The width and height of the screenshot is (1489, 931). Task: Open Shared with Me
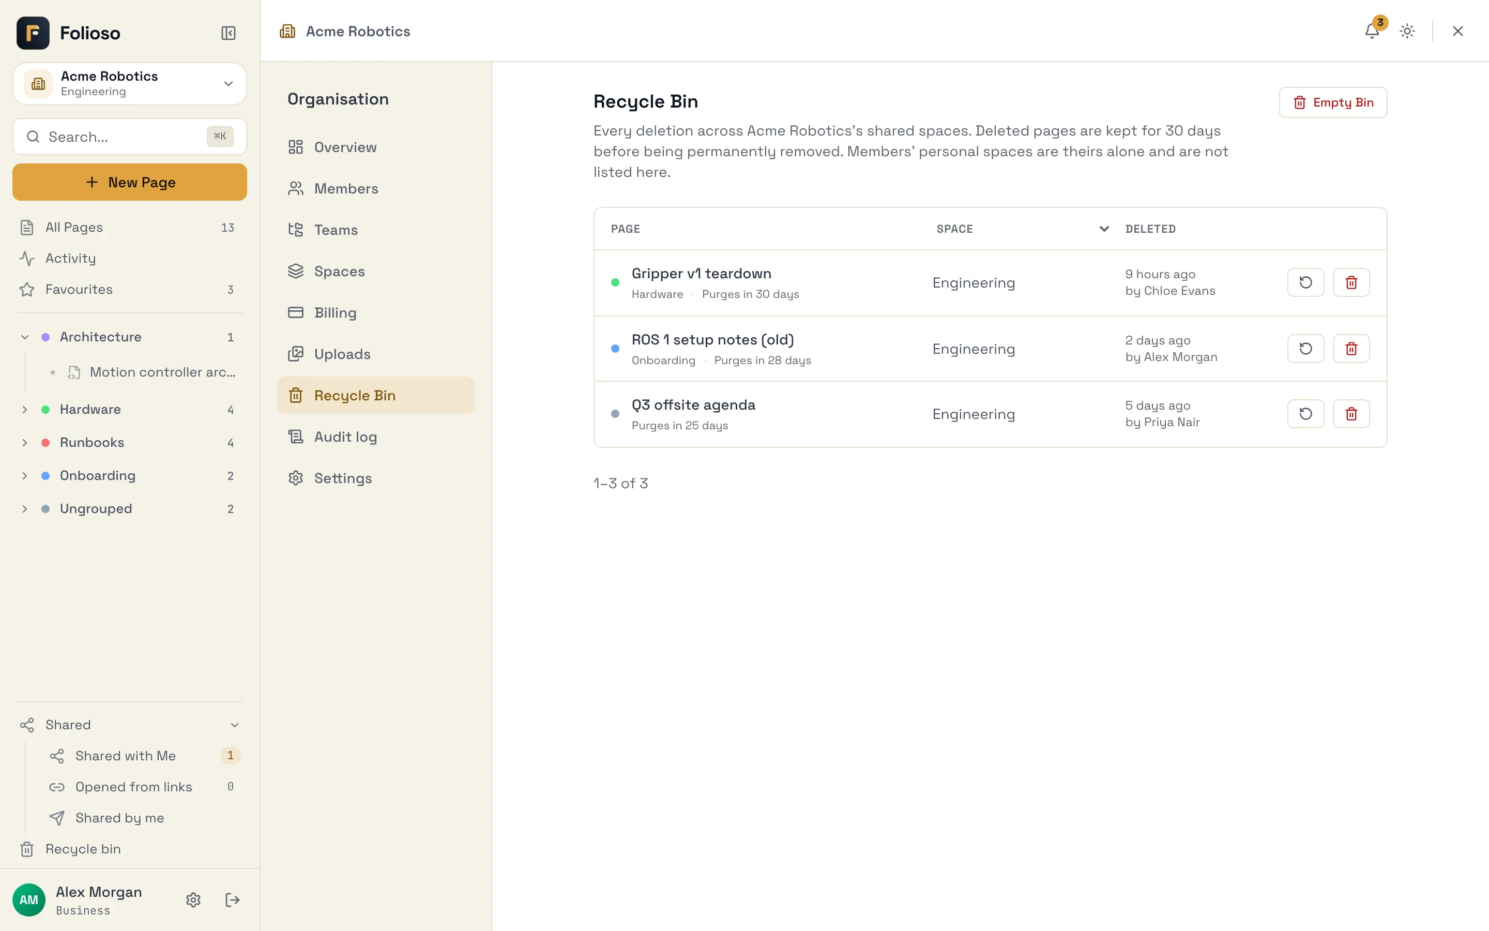pos(144,756)
